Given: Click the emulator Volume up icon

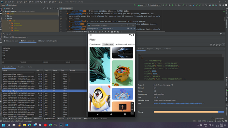Looking at the screenshot, I should pos(91,32).
